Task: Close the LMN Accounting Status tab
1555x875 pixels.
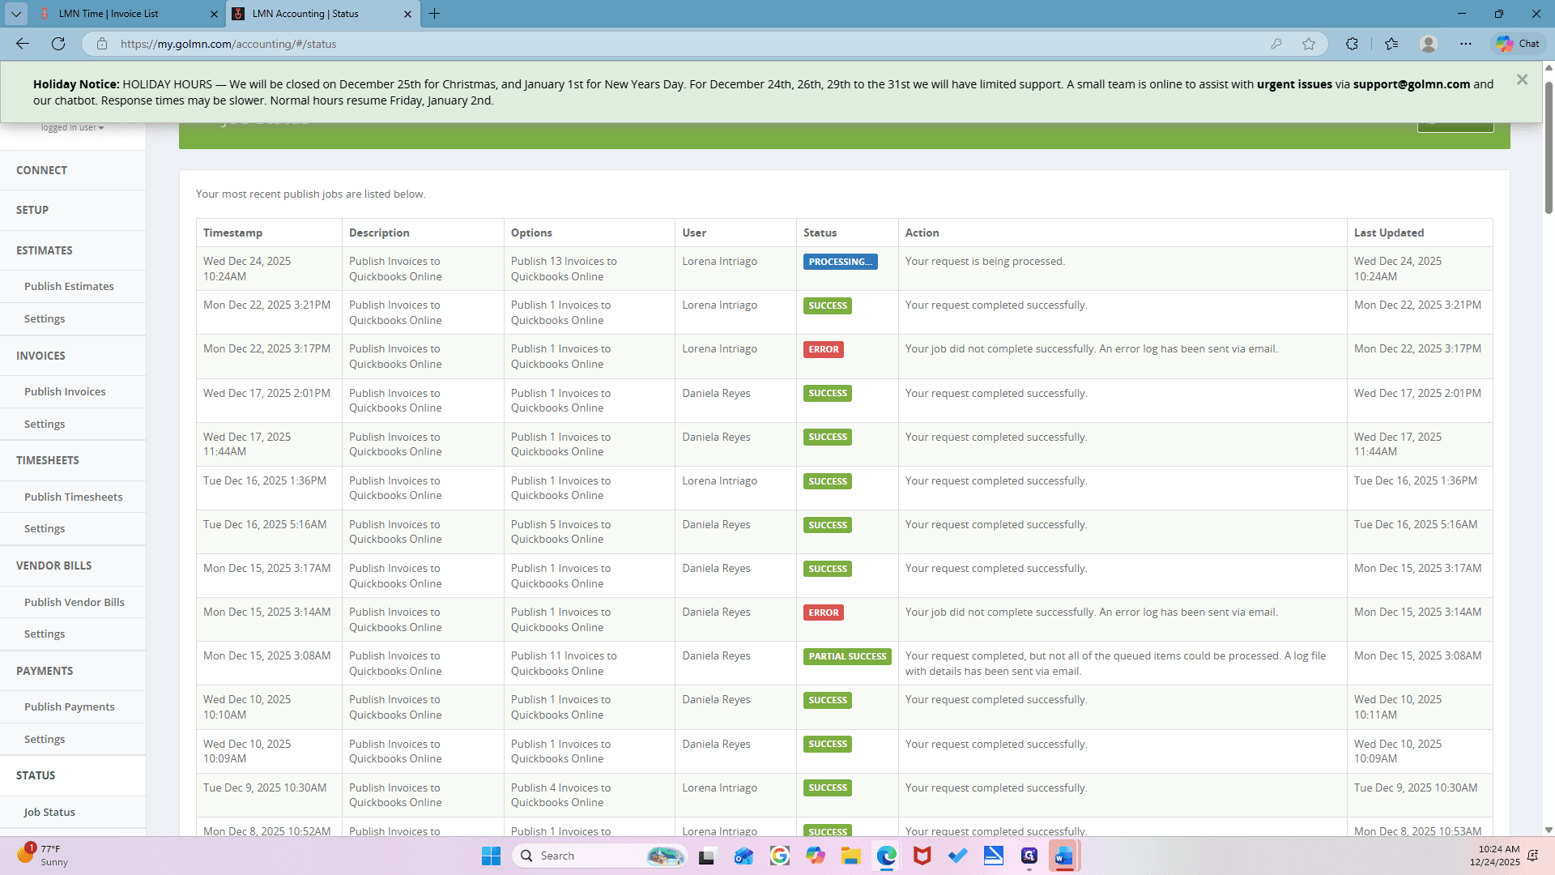Action: pos(407,14)
